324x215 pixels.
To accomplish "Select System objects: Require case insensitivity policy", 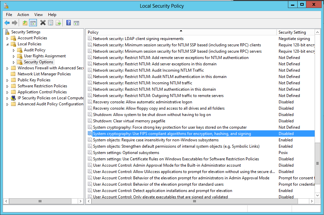I will click(x=156, y=140).
